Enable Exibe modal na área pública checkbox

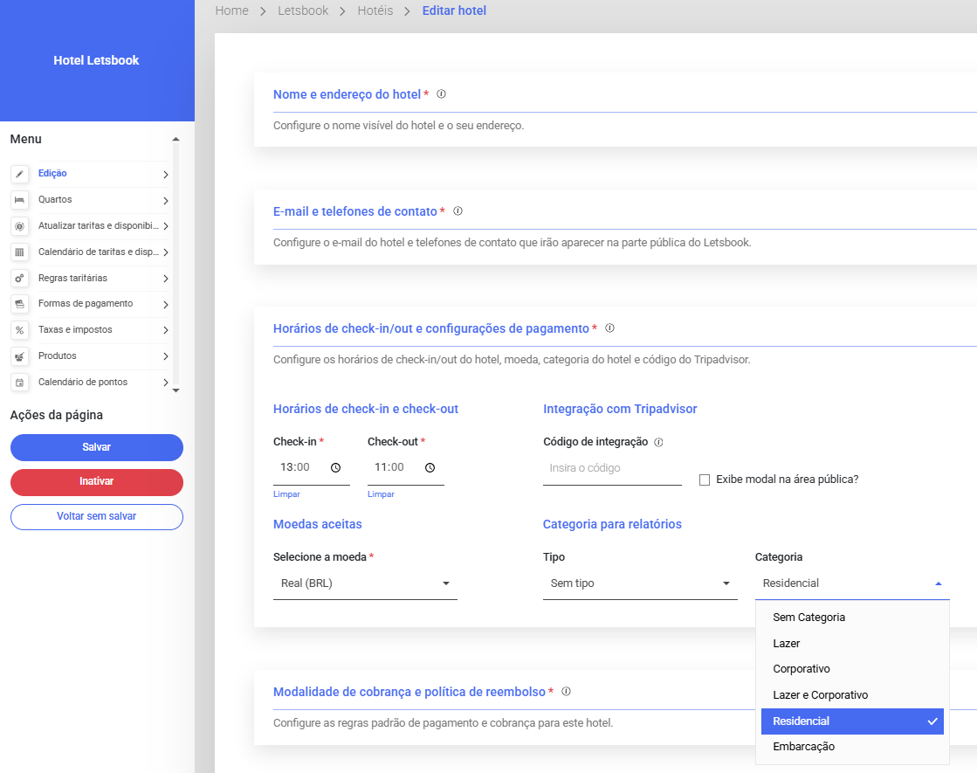(x=705, y=480)
